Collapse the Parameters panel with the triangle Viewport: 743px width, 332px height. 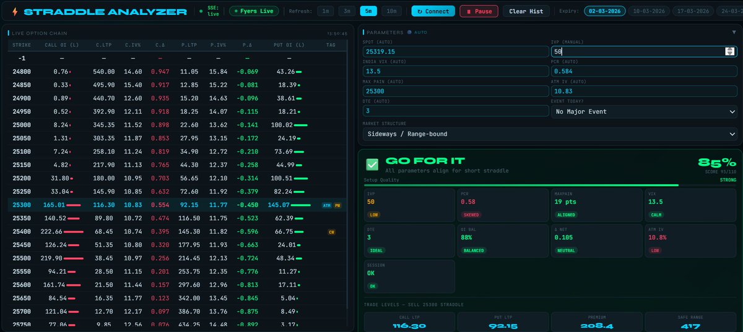pyautogui.click(x=734, y=32)
